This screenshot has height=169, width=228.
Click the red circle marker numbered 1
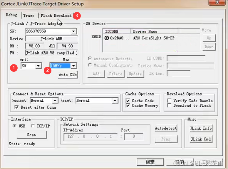14,68
